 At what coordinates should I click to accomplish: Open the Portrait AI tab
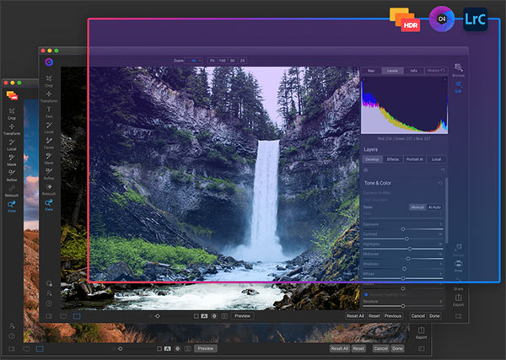pos(414,159)
